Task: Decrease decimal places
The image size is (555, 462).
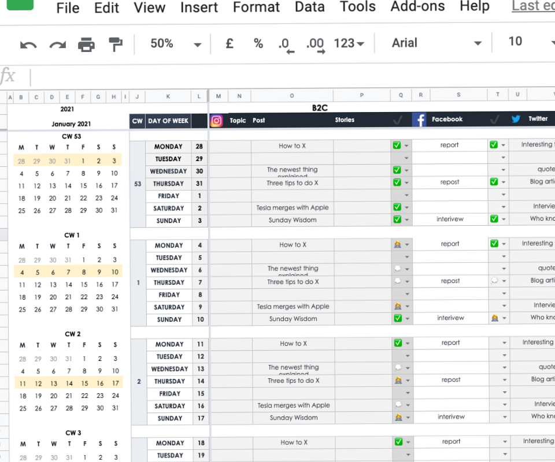Action: coord(286,43)
